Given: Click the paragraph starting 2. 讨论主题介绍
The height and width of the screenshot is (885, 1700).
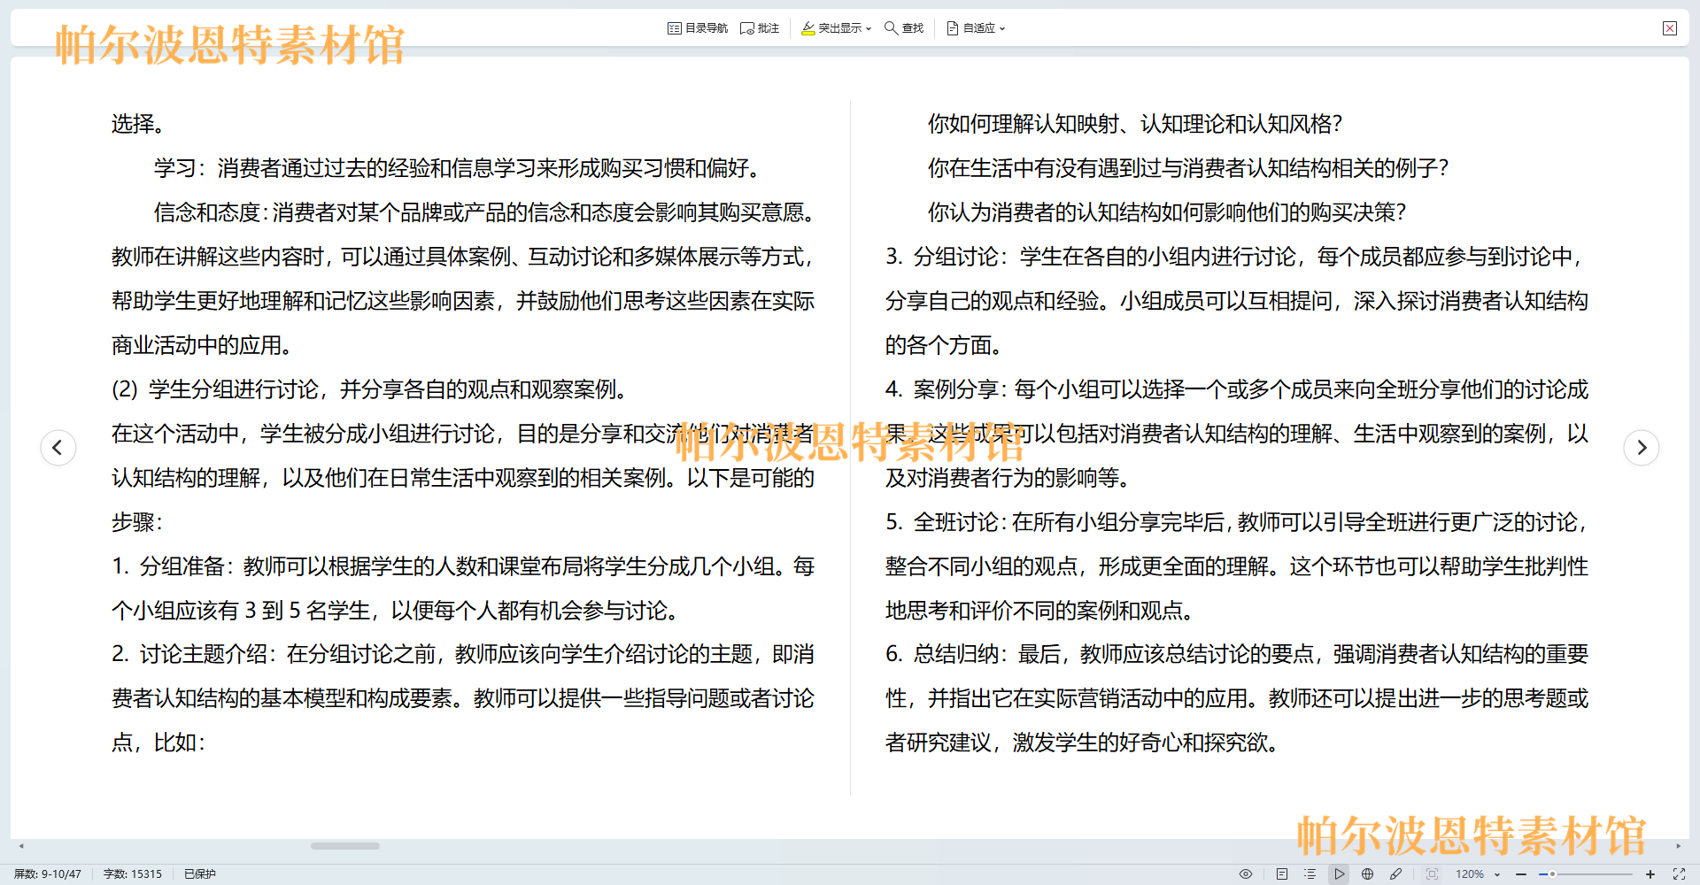Looking at the screenshot, I should [x=463, y=698].
